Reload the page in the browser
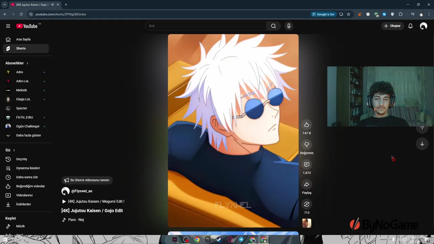The width and height of the screenshot is (434, 244). coord(21,14)
